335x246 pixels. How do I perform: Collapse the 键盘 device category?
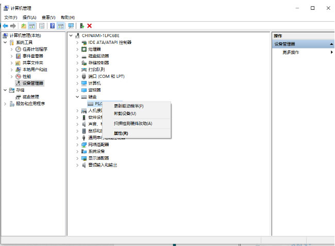(x=78, y=96)
